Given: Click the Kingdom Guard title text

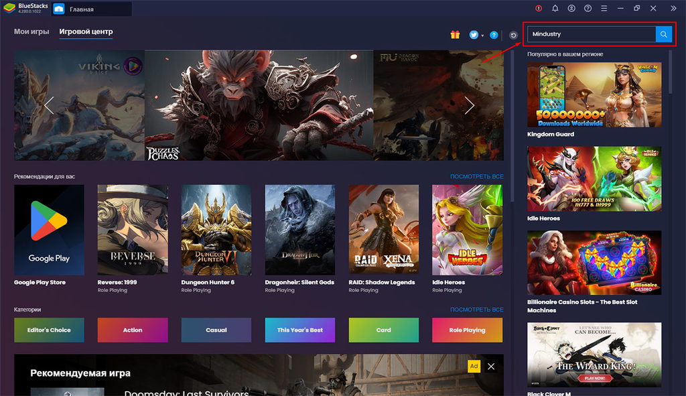Looking at the screenshot, I should 551,134.
